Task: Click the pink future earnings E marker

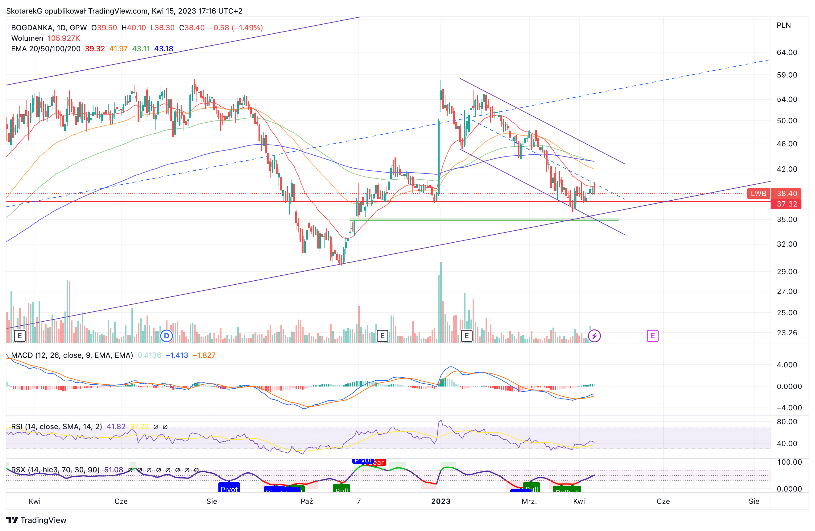Action: 652,336
